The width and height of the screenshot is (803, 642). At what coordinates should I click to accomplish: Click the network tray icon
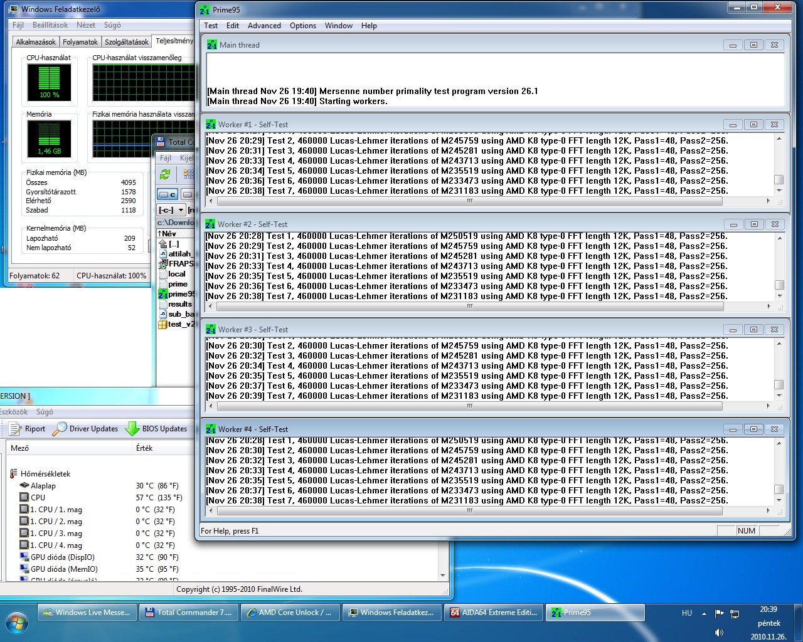735,614
